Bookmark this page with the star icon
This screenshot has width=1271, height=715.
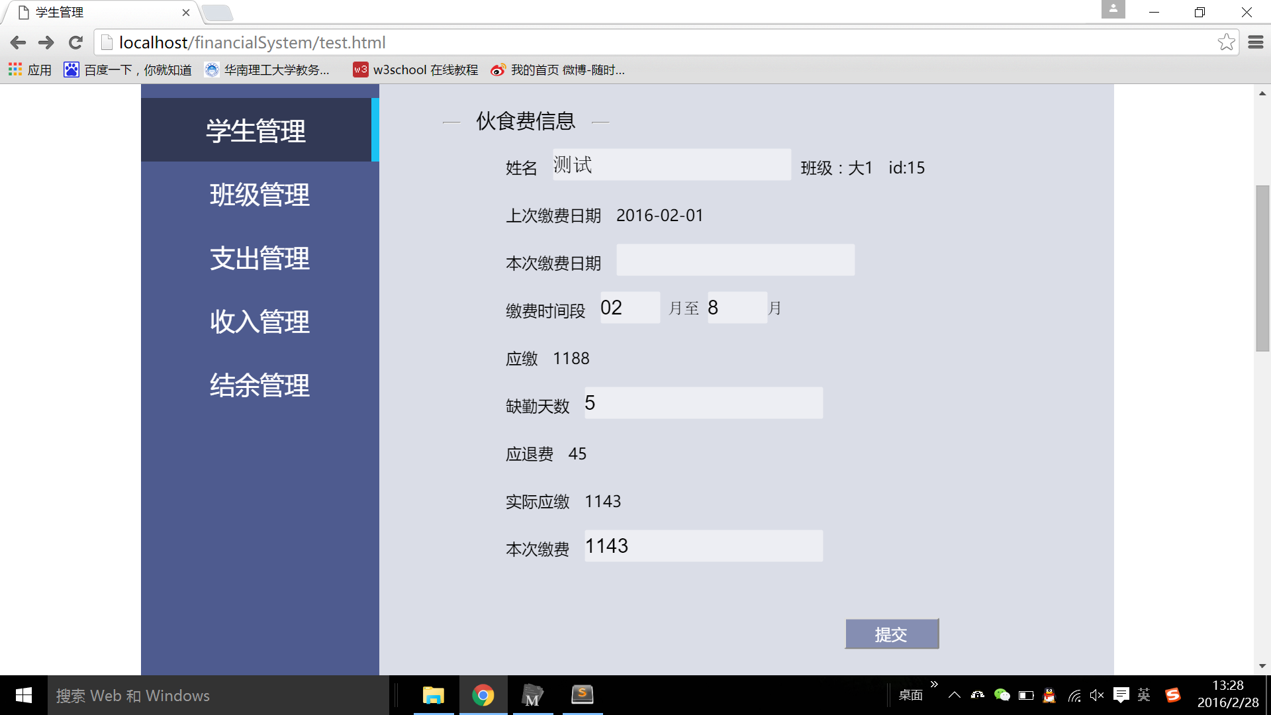coord(1226,42)
